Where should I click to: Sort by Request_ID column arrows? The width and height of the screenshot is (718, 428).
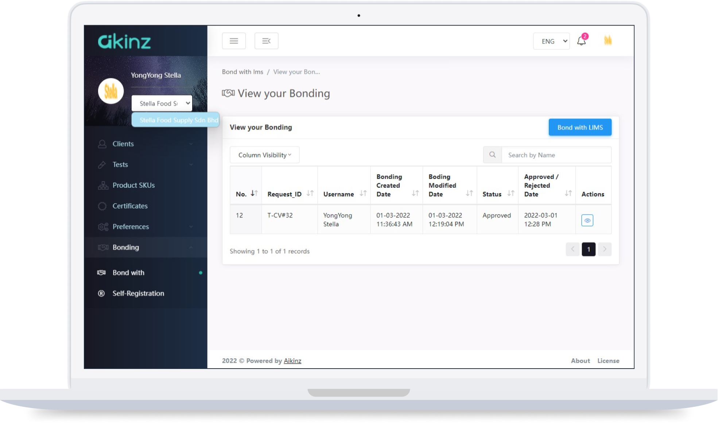click(310, 194)
